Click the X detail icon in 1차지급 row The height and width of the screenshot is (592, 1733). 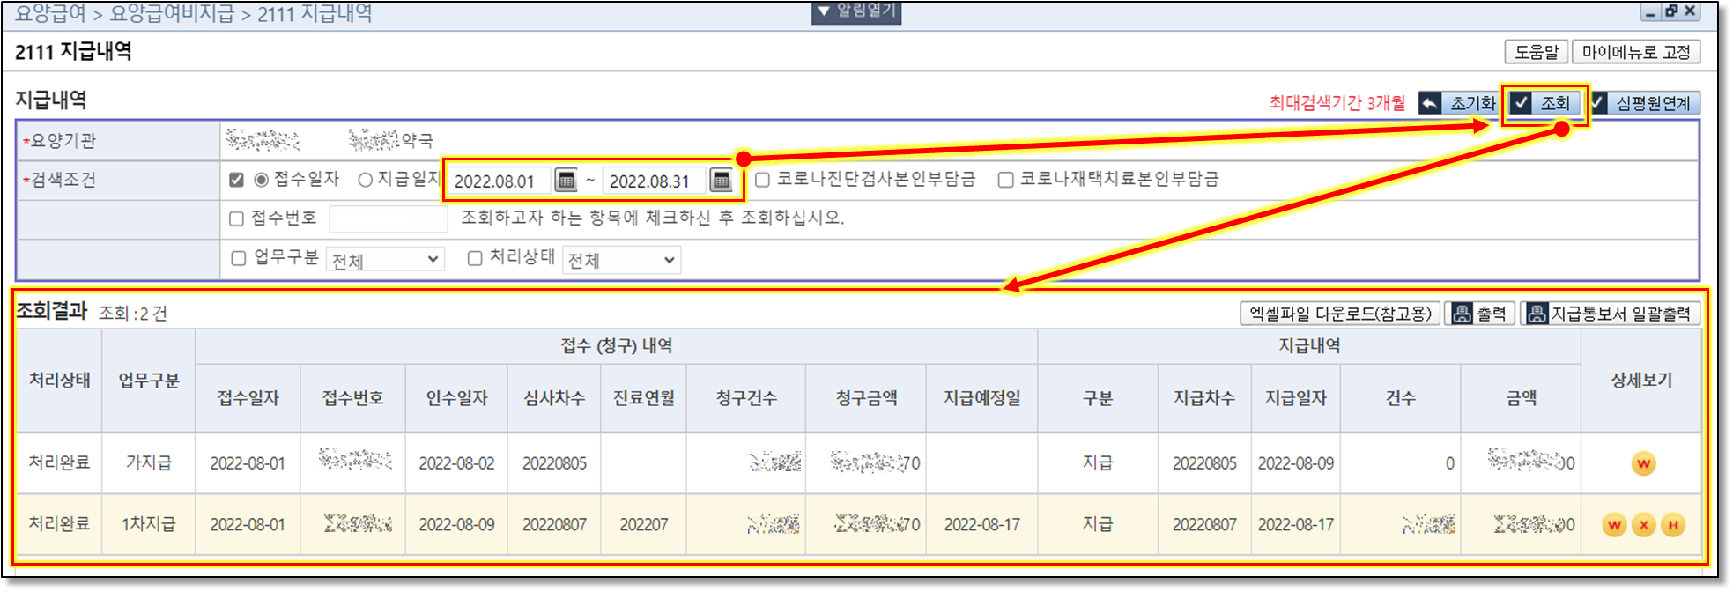point(1643,525)
